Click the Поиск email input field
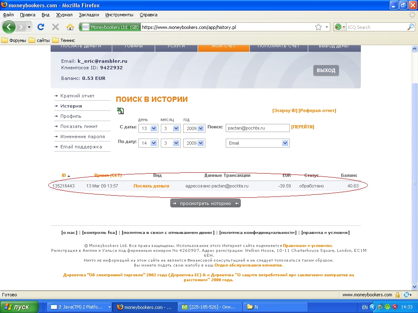This screenshot has width=418, height=313. click(x=257, y=128)
